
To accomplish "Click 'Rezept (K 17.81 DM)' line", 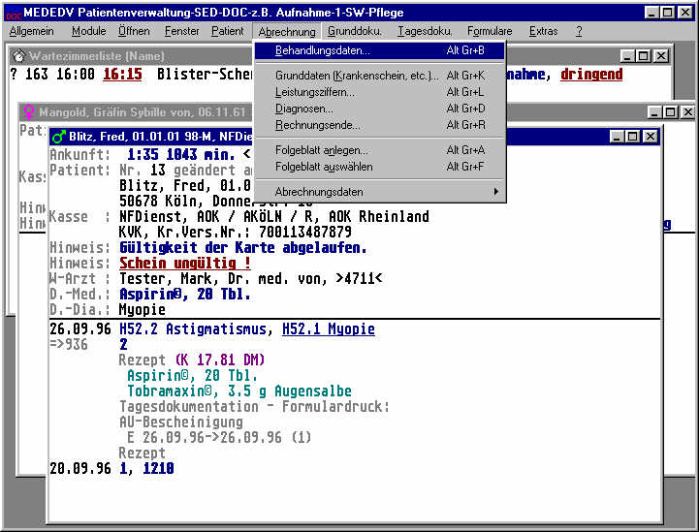I will pyautogui.click(x=192, y=360).
